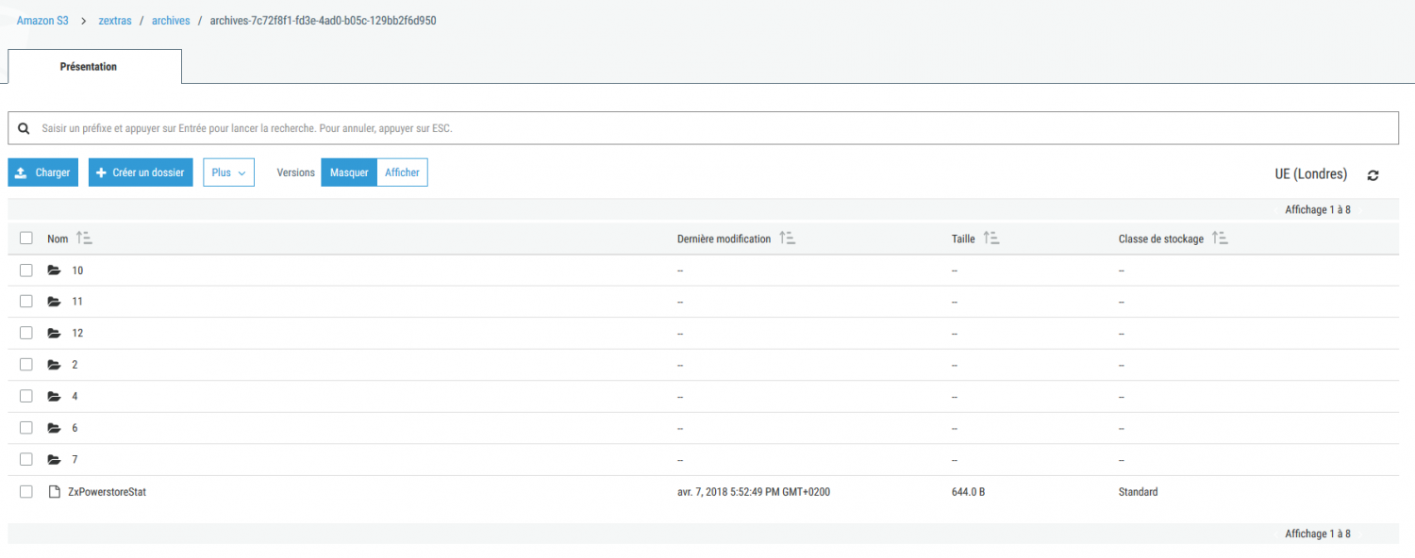Sort by Taille sort icon
This screenshot has height=558, width=1415.
pyautogui.click(x=991, y=238)
